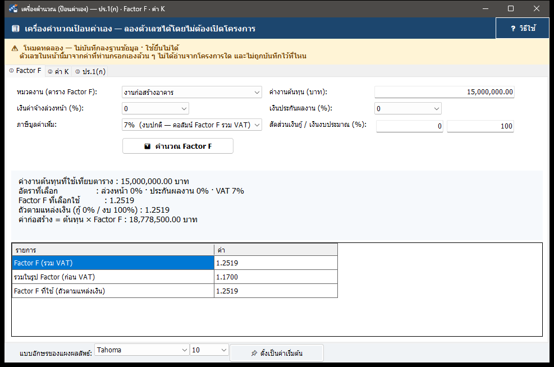The width and height of the screenshot is (554, 367).
Task: Click the 1.1700 value cell
Action: click(x=276, y=277)
